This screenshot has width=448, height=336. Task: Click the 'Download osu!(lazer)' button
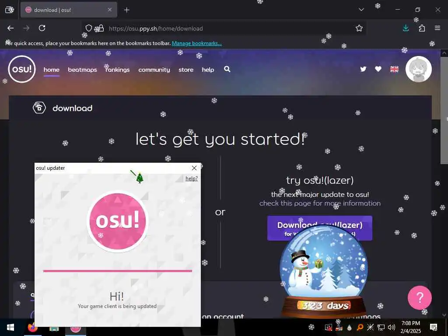[x=320, y=228]
